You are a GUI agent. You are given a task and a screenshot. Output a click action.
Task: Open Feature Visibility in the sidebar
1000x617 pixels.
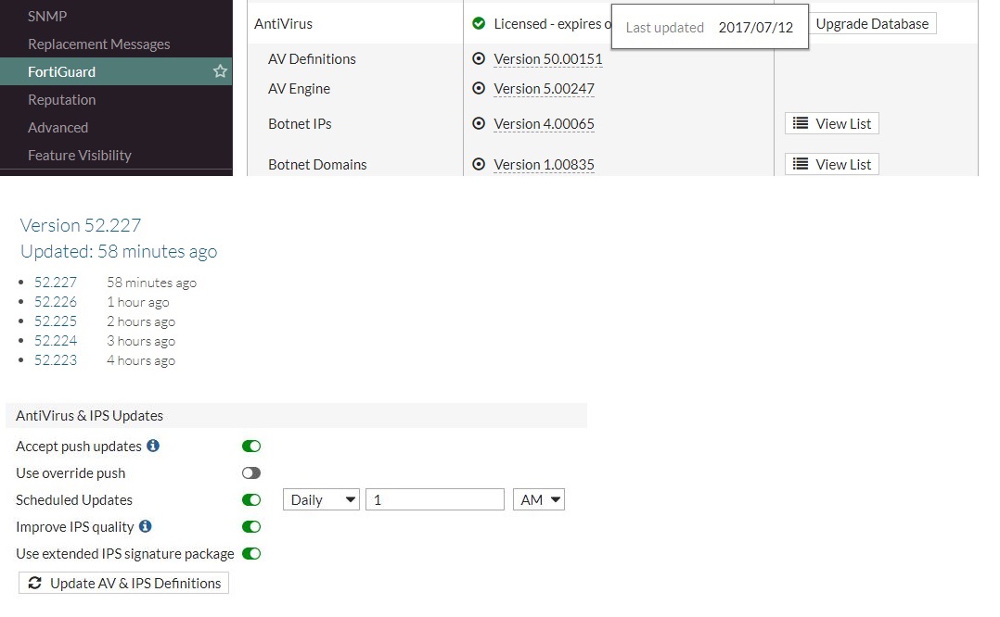[x=80, y=156]
